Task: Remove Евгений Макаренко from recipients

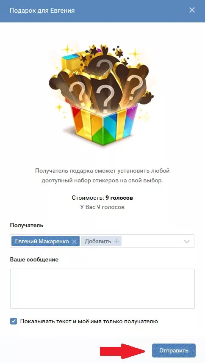Action: point(74,242)
